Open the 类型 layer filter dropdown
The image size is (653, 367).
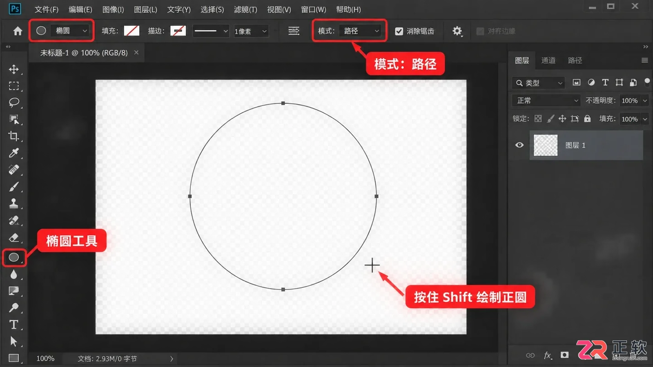pos(538,83)
